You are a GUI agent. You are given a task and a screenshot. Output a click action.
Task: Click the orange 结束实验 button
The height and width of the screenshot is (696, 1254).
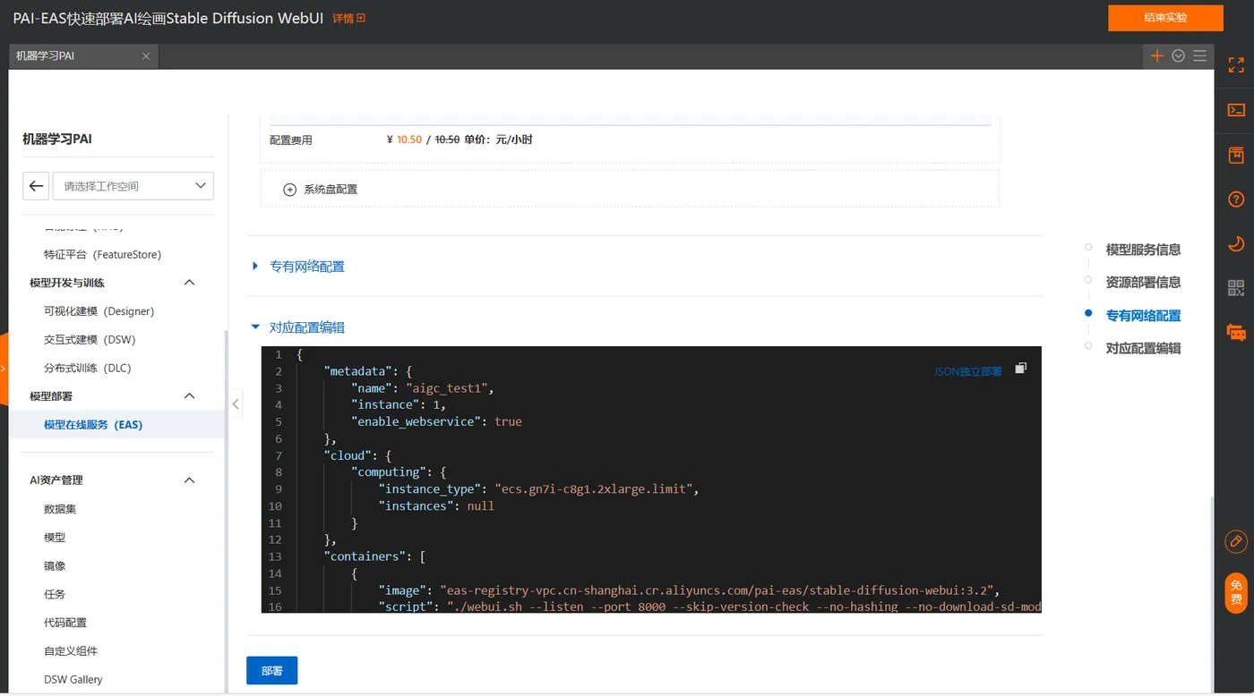coord(1165,18)
